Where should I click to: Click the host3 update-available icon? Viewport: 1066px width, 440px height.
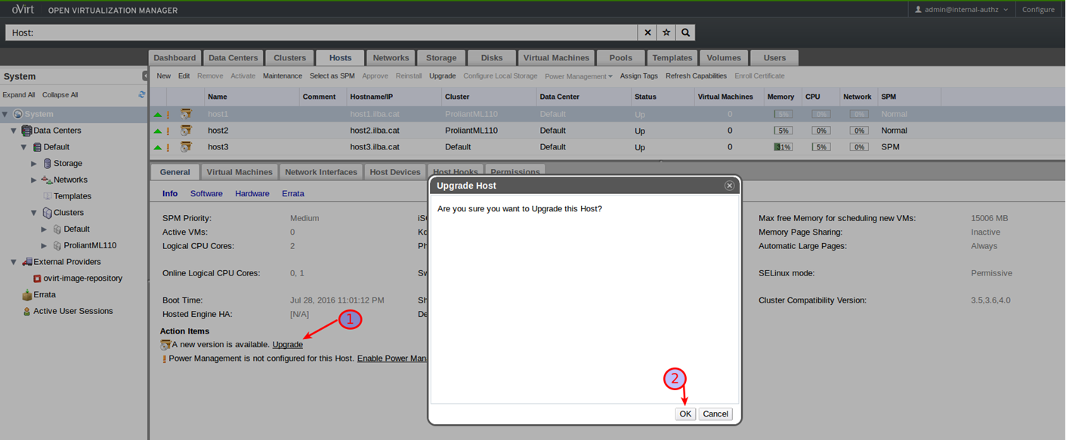tap(185, 147)
